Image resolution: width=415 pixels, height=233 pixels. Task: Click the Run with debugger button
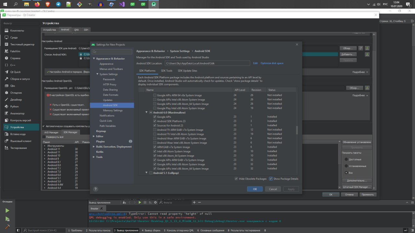coord(7,219)
